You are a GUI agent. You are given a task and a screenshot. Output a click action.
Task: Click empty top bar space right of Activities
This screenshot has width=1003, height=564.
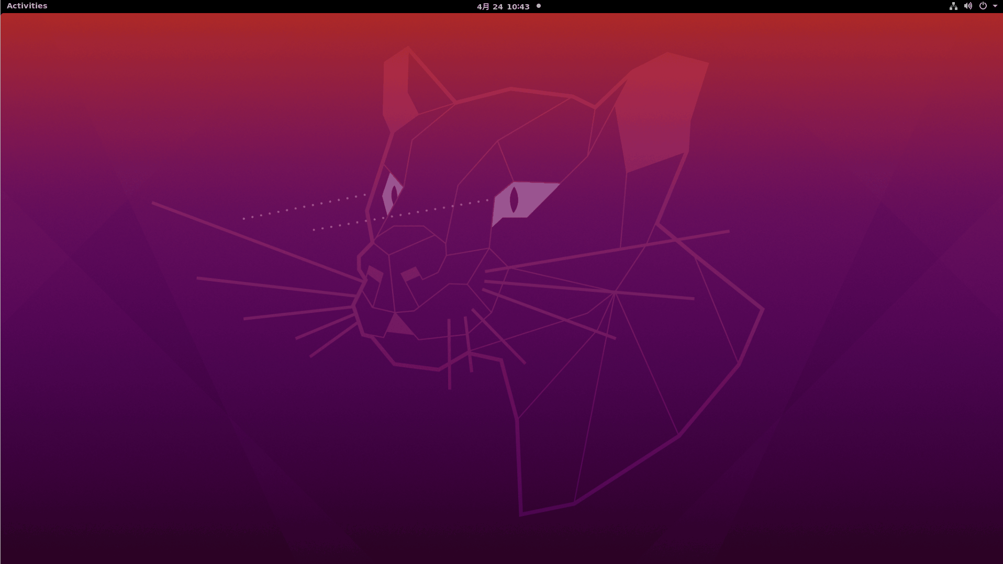click(209, 6)
